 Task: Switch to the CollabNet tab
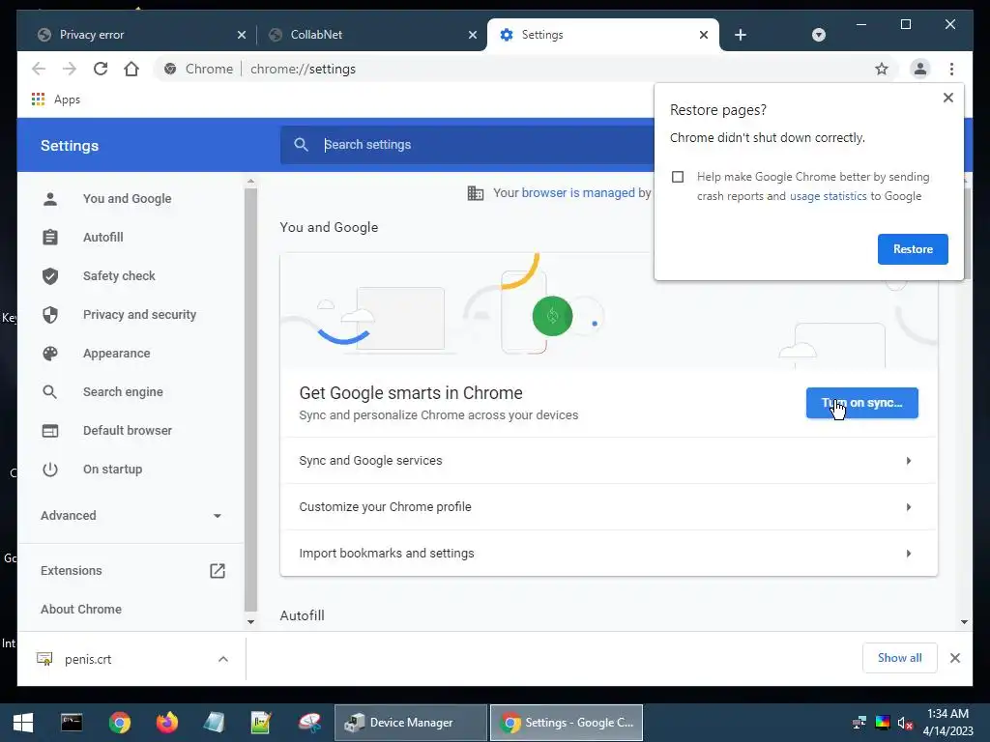371,35
